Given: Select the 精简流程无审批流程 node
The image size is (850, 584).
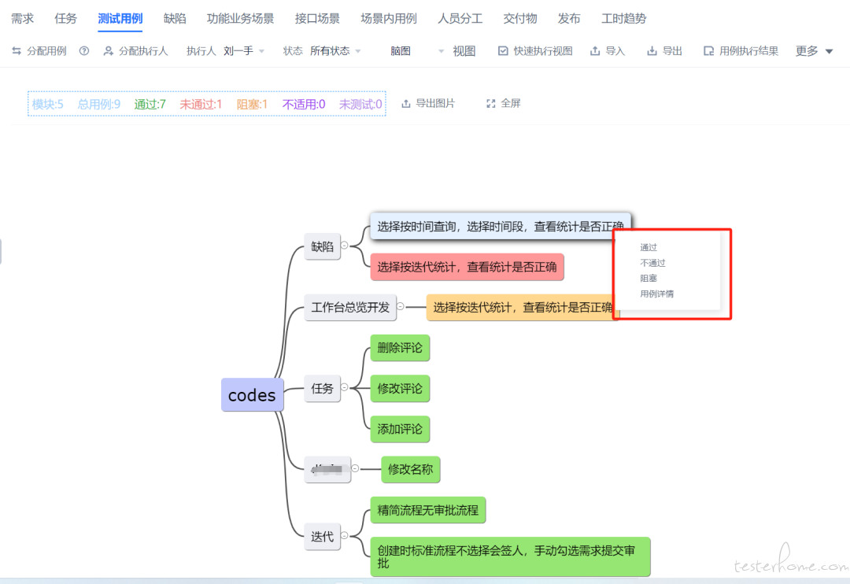Looking at the screenshot, I should pos(427,510).
